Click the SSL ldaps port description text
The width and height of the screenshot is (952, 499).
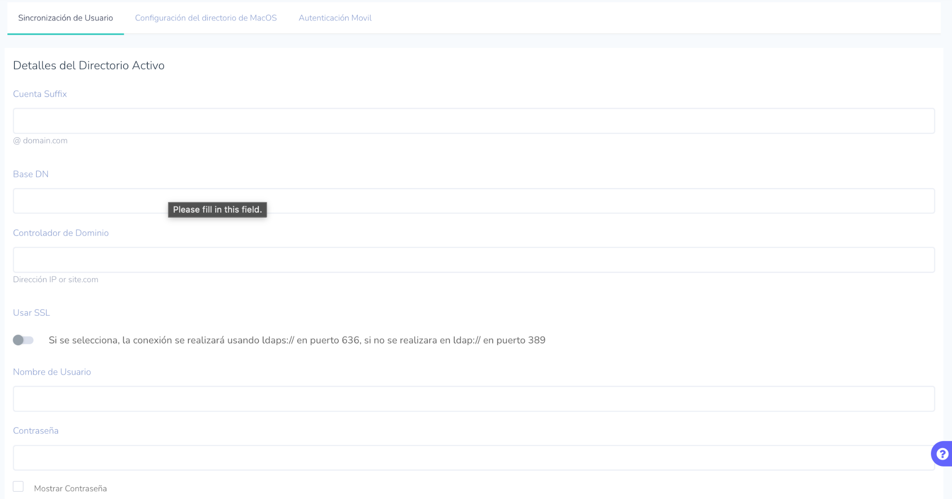point(297,340)
